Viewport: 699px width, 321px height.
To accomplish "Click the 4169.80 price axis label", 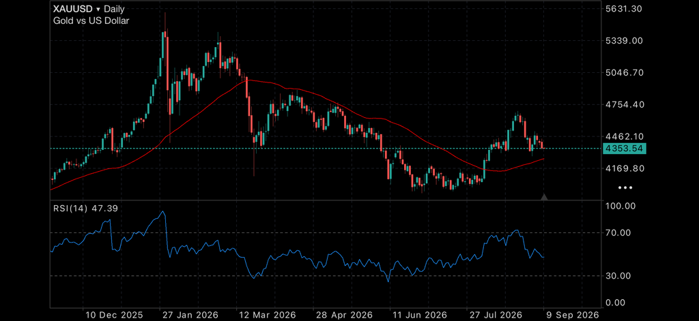I will (624, 169).
